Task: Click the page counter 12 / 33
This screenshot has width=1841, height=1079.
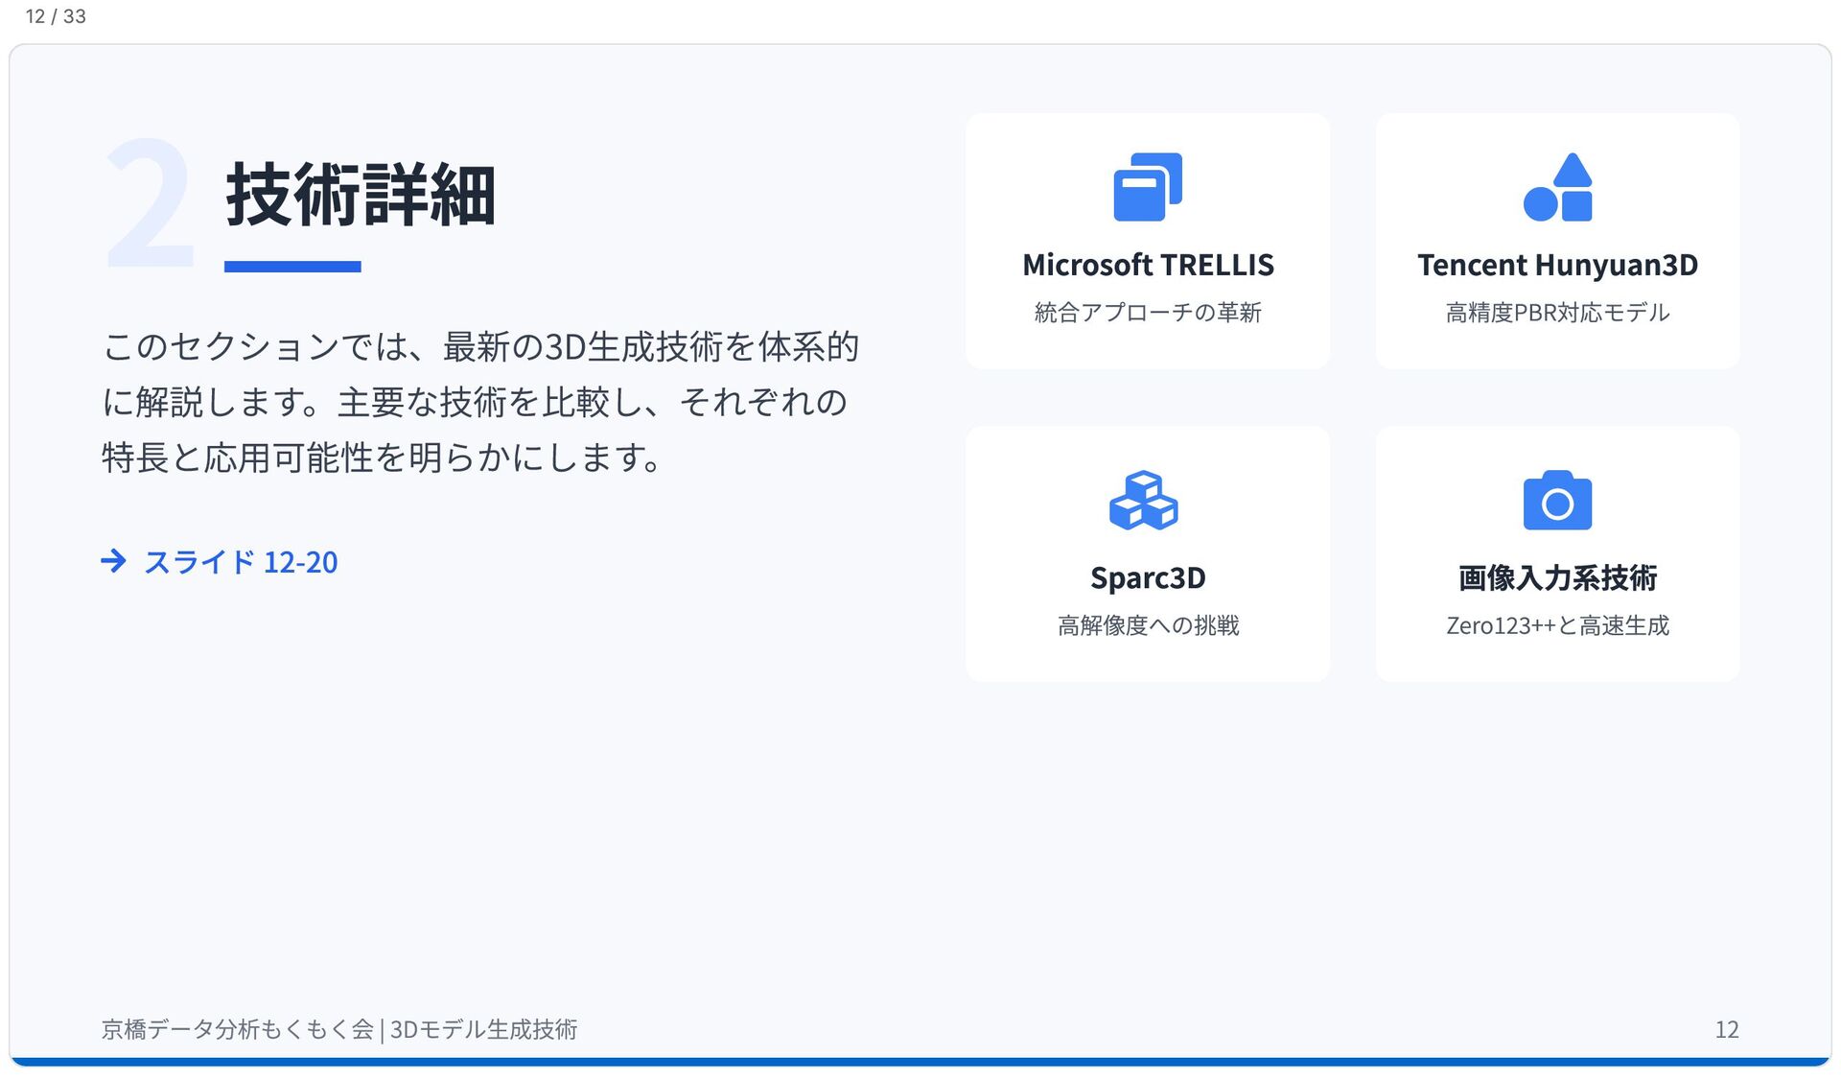Action: [56, 16]
